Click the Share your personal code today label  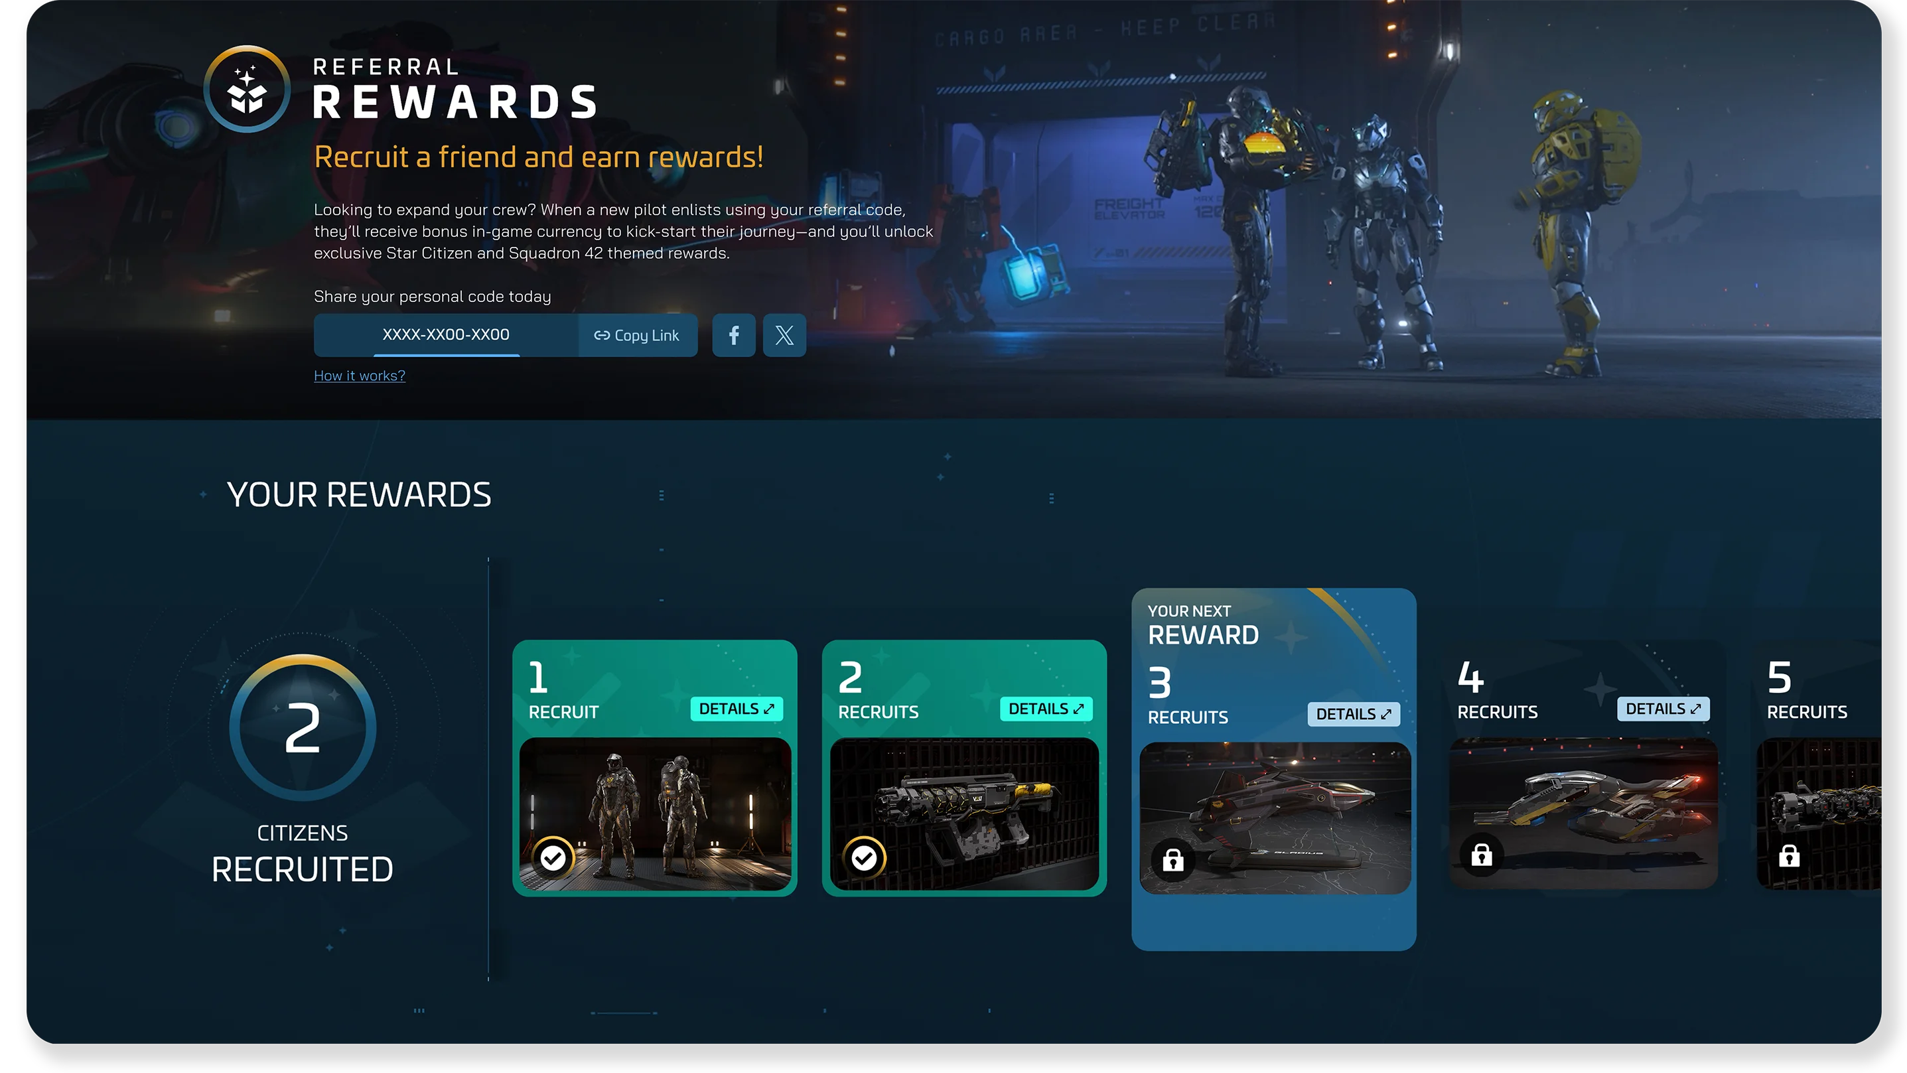[433, 296]
